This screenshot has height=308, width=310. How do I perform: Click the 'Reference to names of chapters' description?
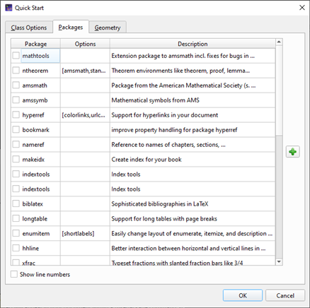pyautogui.click(x=168, y=145)
